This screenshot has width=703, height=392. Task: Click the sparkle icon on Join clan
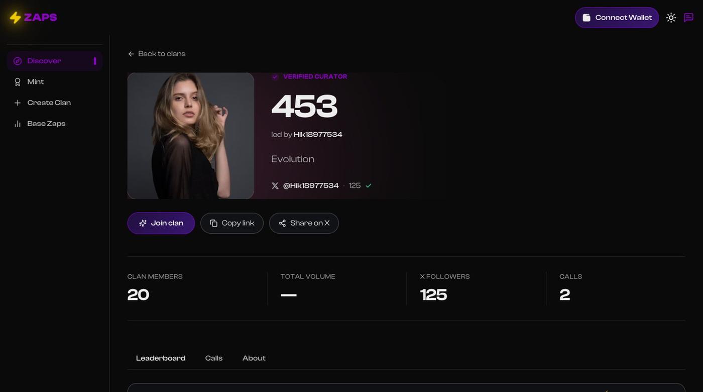[143, 223]
